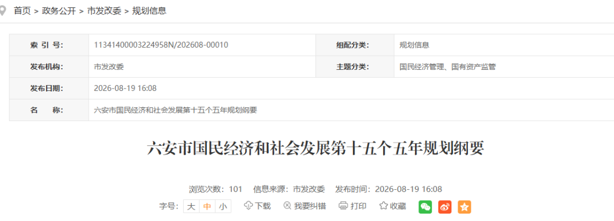Click the 索引号 label cell
614x221 pixels.
[49, 45]
